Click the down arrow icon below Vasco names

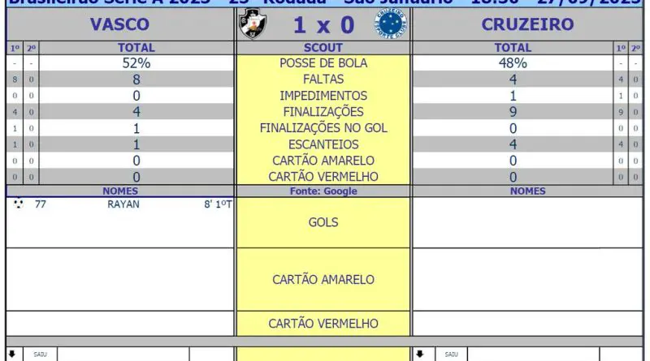(12, 354)
